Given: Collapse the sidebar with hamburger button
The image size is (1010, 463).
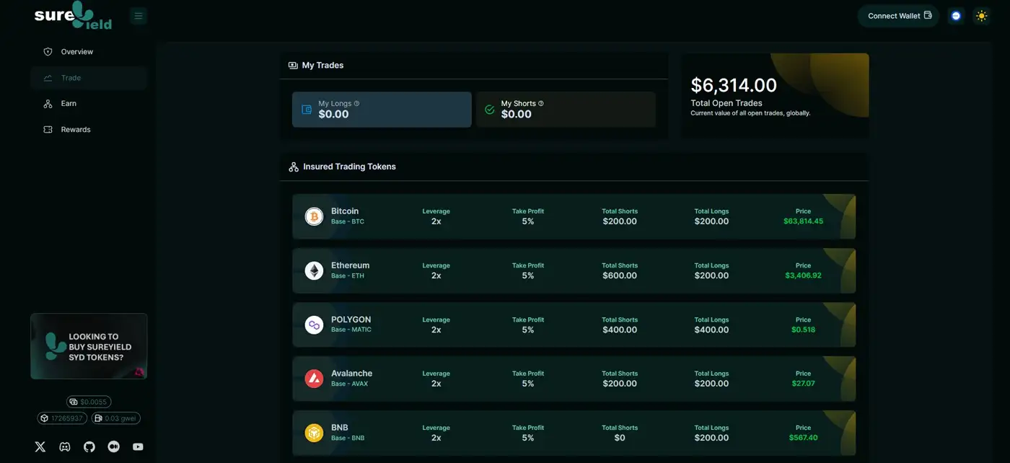Looking at the screenshot, I should [139, 16].
